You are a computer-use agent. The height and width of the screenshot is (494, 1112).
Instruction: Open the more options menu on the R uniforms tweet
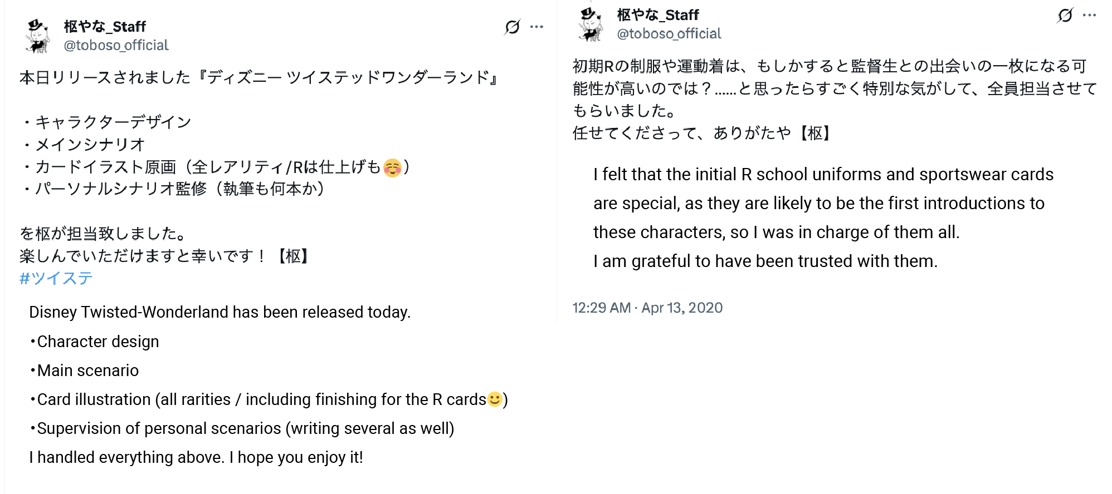pos(1089,16)
